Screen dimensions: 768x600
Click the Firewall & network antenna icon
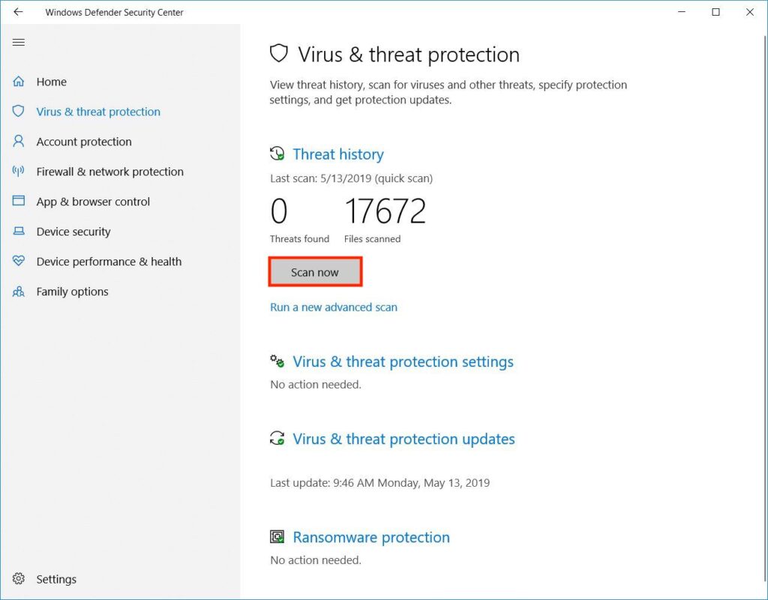click(19, 172)
